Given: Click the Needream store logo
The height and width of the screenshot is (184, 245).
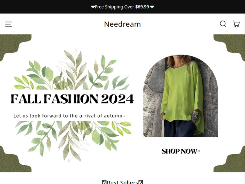Looking at the screenshot, I should 122,24.
